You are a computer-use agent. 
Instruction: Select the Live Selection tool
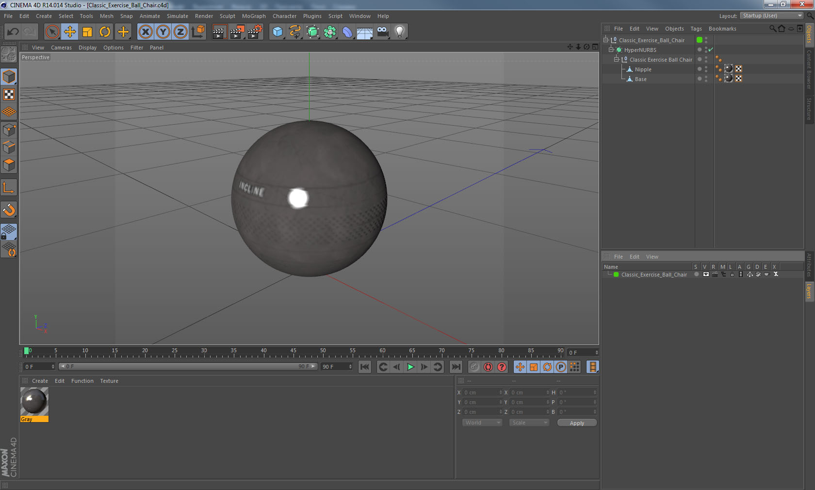[x=52, y=32]
